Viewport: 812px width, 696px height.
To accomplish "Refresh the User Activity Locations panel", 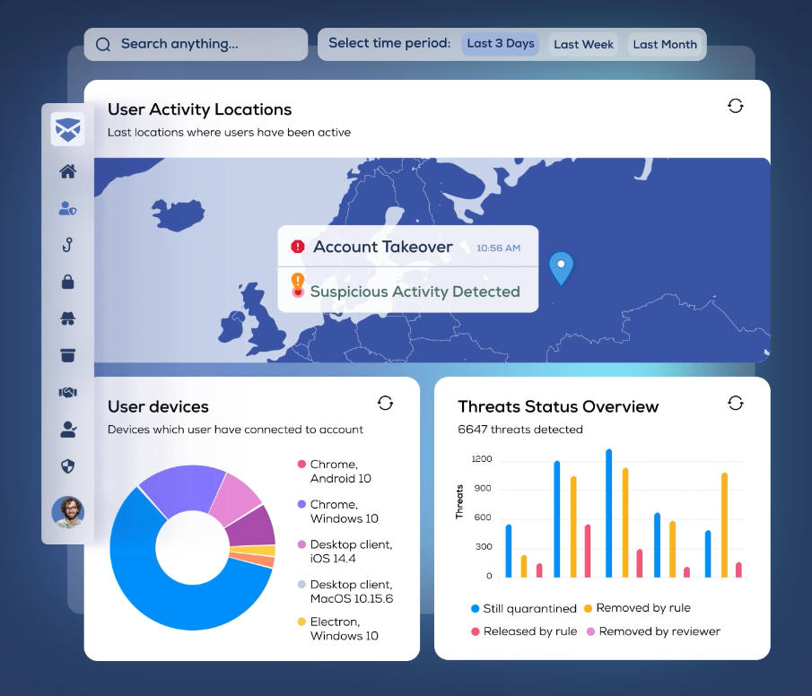I will (736, 106).
